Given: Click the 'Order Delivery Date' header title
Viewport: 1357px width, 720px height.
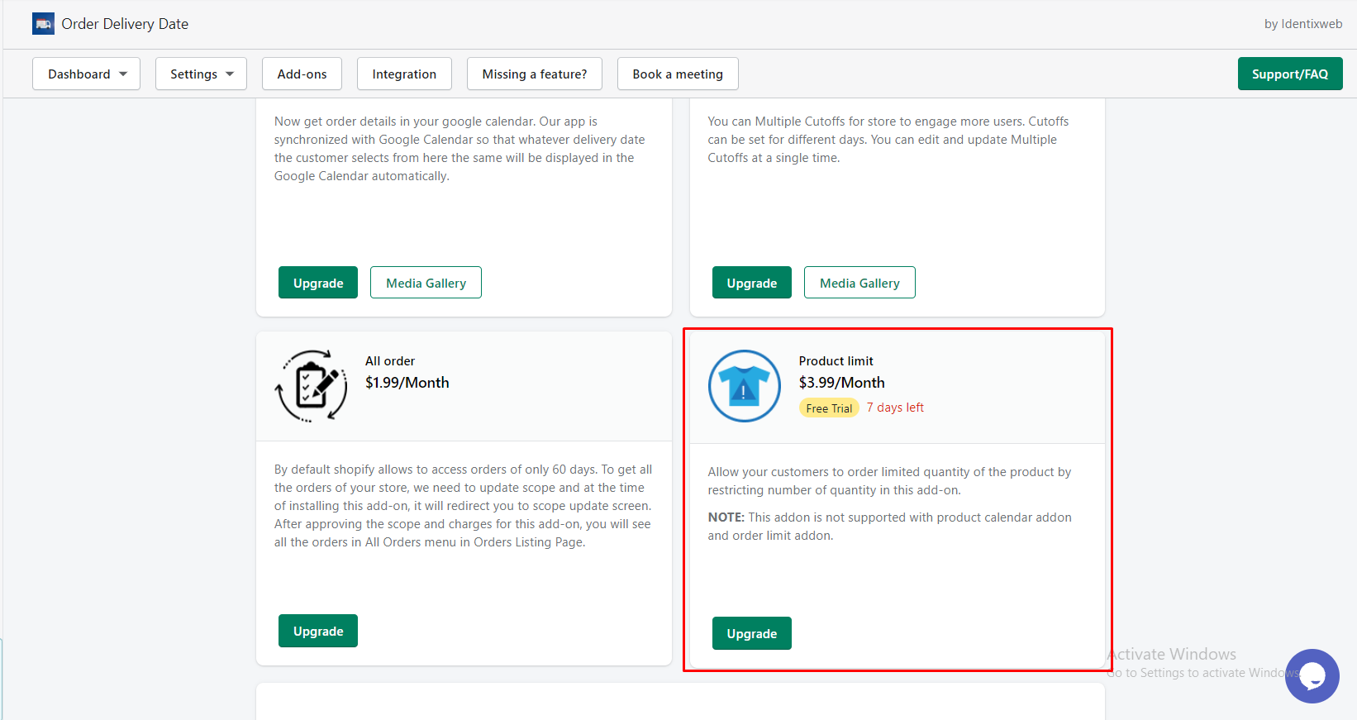Looking at the screenshot, I should pyautogui.click(x=125, y=24).
